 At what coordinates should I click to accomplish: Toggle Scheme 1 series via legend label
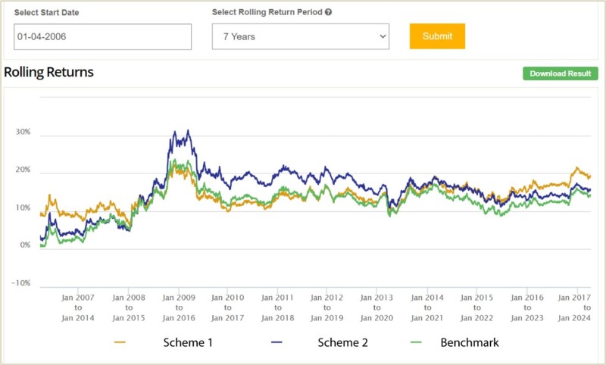tap(188, 343)
